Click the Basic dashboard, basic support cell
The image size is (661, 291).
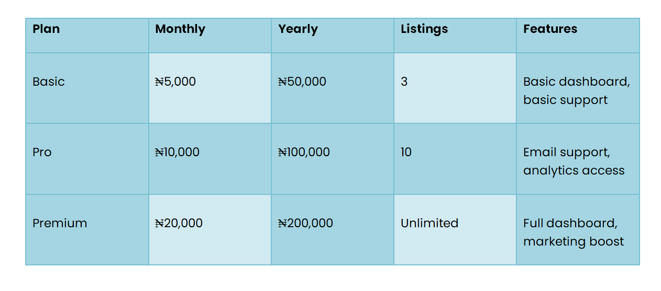click(x=578, y=88)
